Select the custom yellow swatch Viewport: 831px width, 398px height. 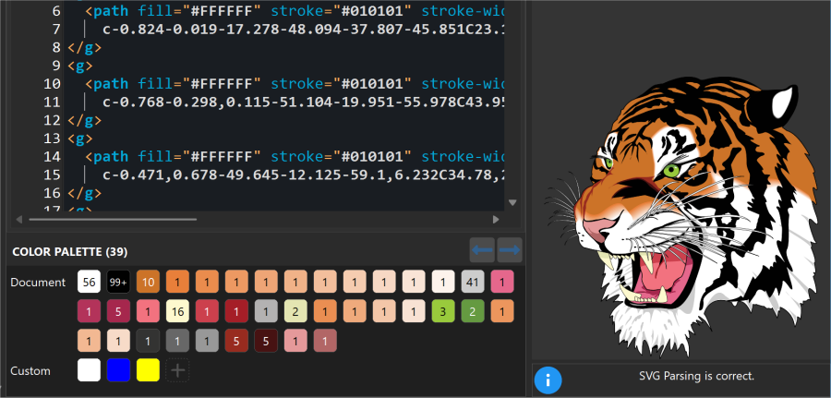point(149,370)
